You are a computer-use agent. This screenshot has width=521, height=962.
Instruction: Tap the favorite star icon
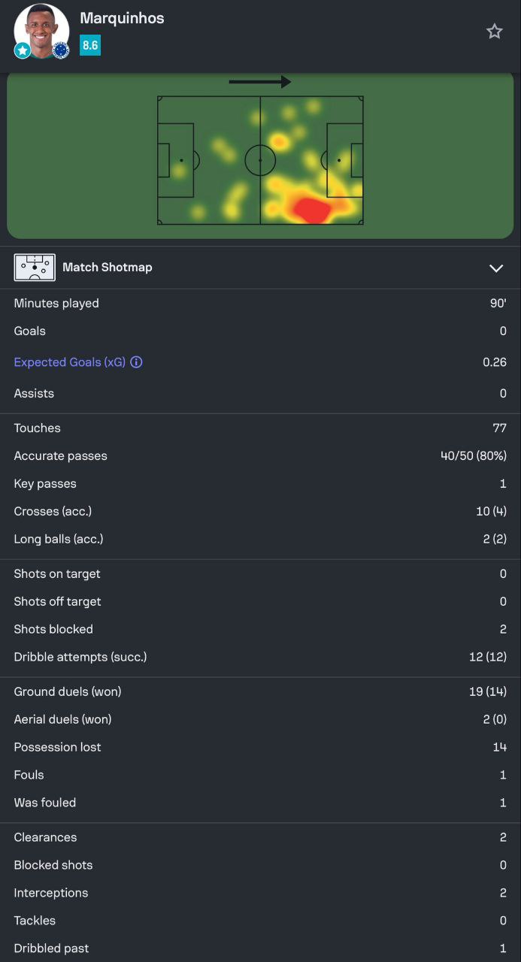coord(494,32)
